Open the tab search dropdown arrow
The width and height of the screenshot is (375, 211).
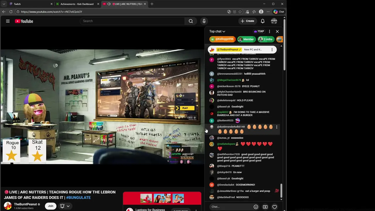[x=4, y=4]
